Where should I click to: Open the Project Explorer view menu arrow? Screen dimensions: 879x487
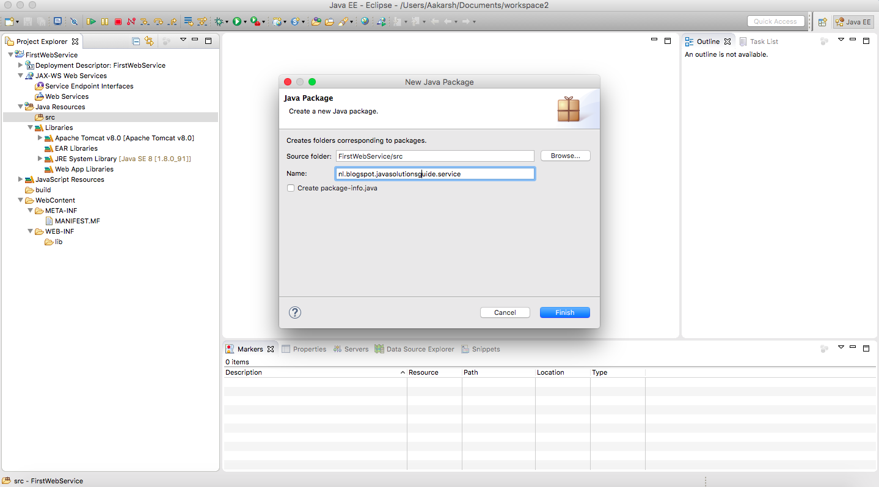coord(183,40)
